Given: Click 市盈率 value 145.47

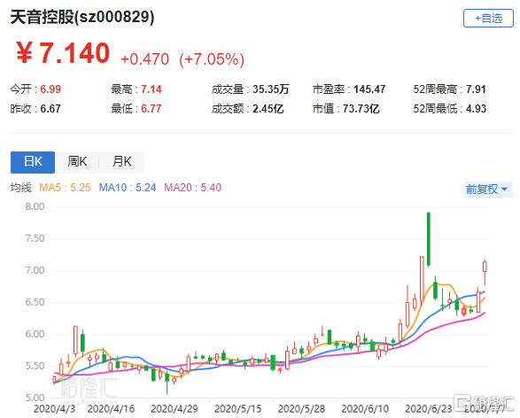Looking at the screenshot, I should pyautogui.click(x=369, y=89).
